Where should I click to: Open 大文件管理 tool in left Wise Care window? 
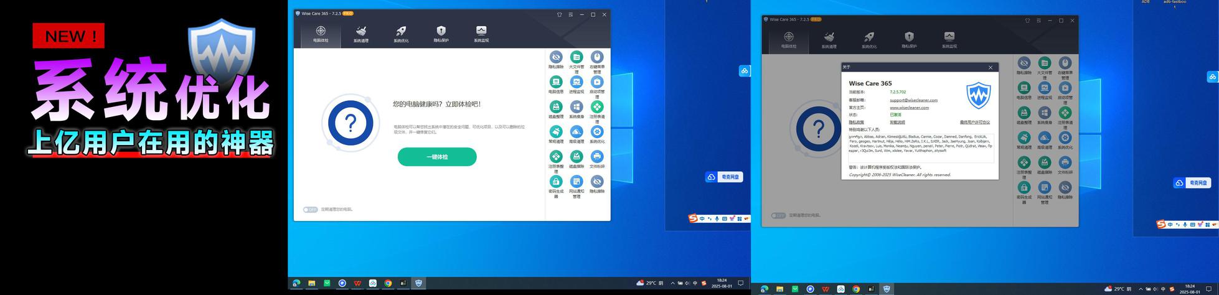pos(577,62)
